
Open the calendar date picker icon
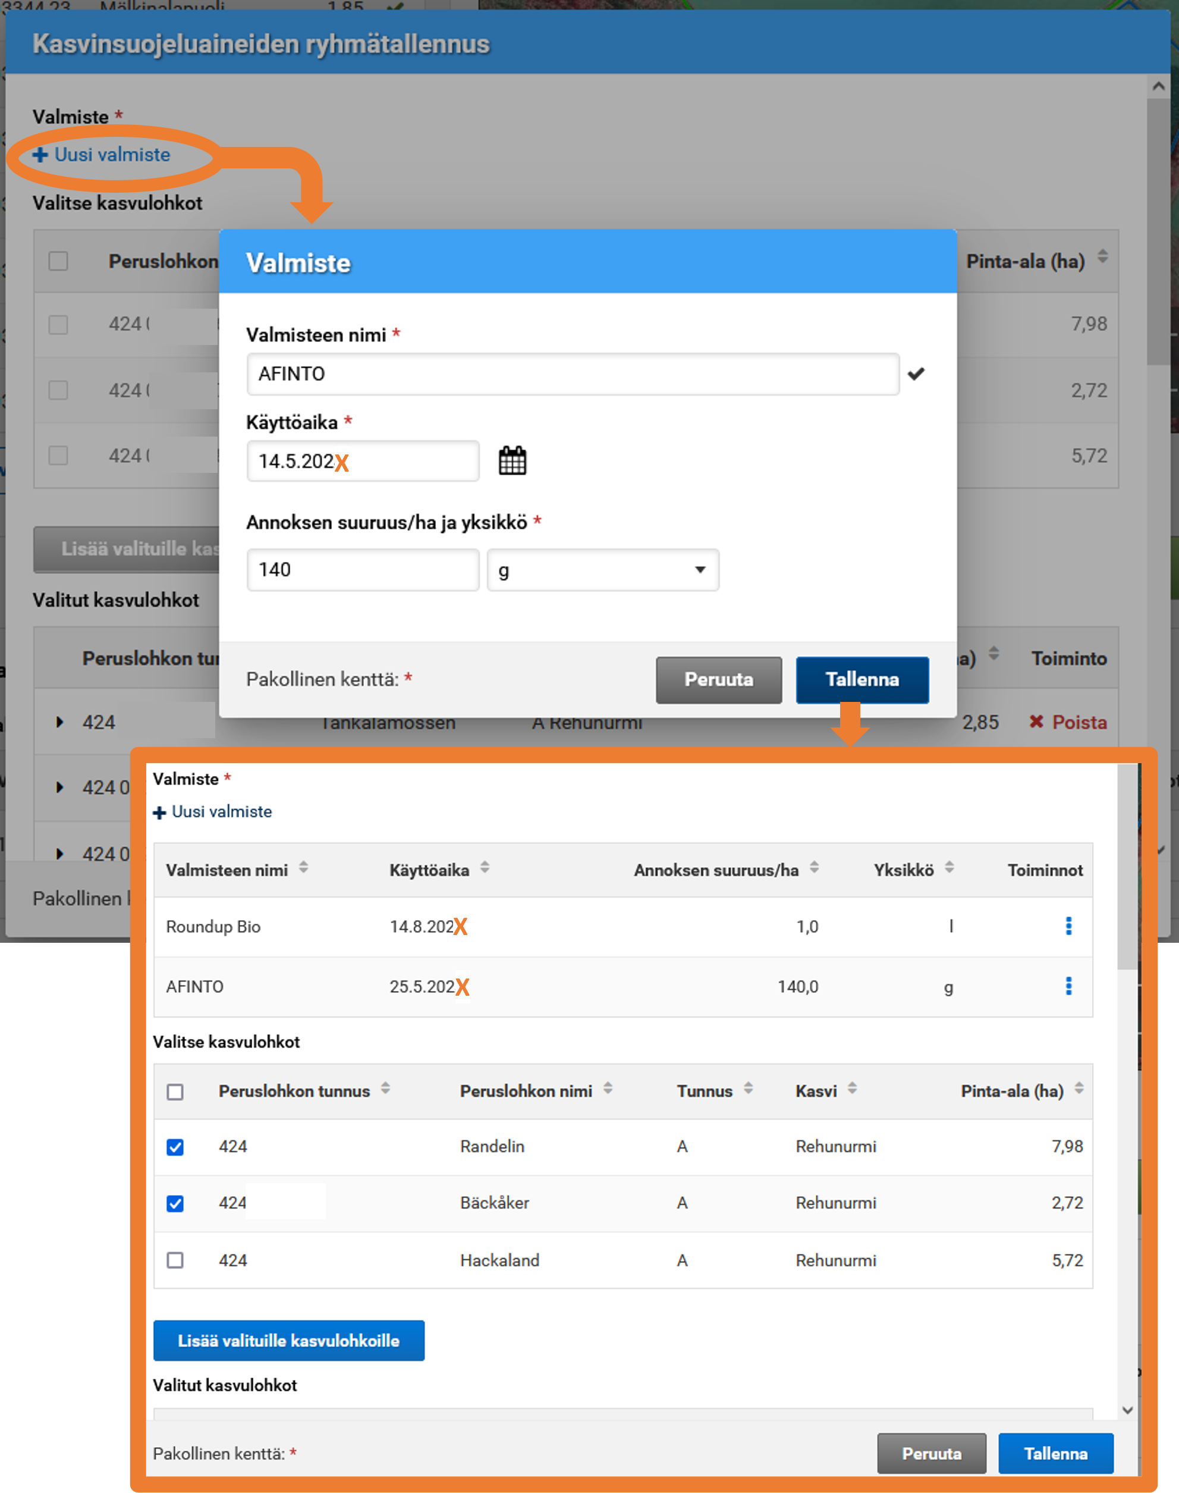(512, 460)
